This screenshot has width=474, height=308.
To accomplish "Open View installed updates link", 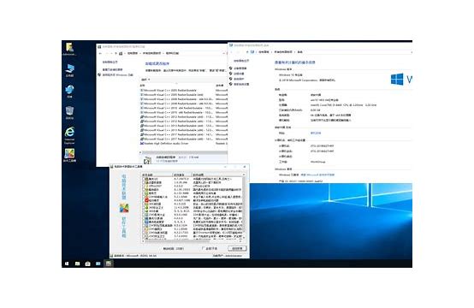I will [112, 69].
